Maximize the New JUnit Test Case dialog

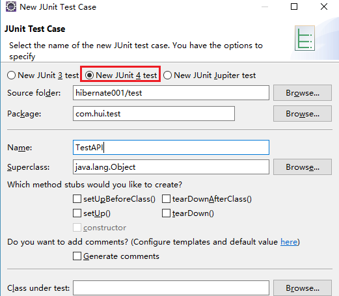(x=294, y=7)
